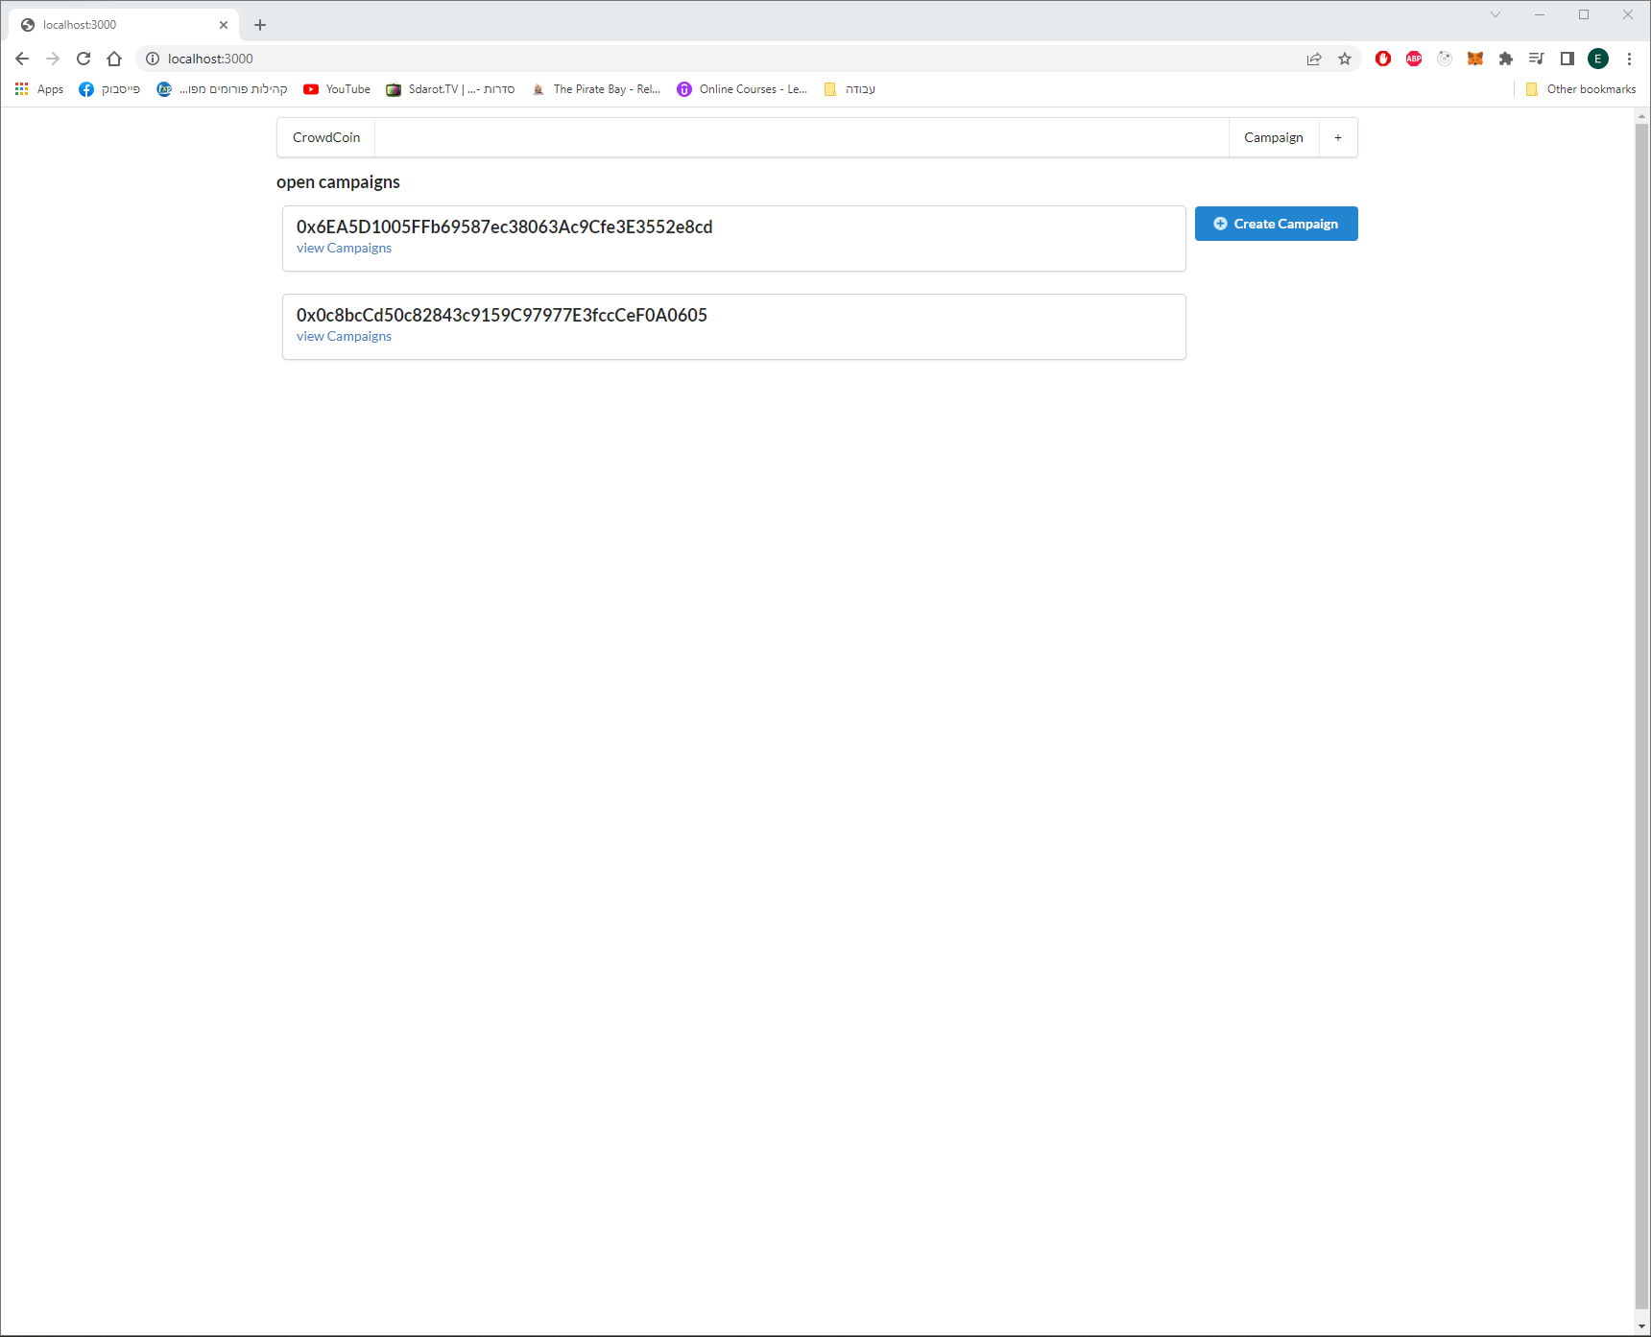Open view Campaigns link under 0x0c8bcCd50c address
Screen dimensions: 1651x1337
click(344, 336)
